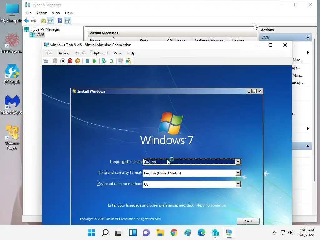320x240 pixels.
Task: Open Windows Start menu
Action: (92, 232)
